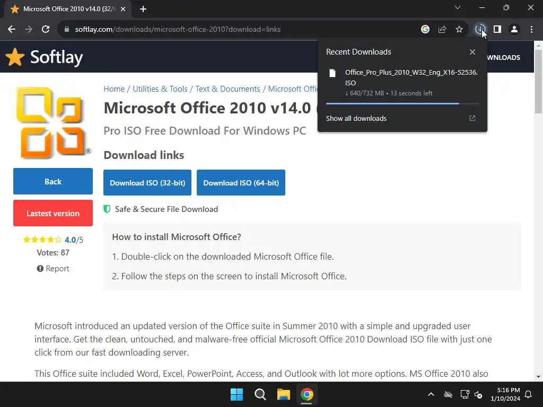Click the share page icon
Viewport: 543px width, 407px height.
[442, 30]
